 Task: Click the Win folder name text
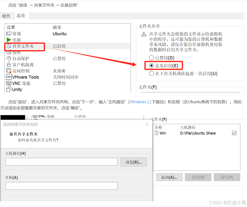coord(163,133)
